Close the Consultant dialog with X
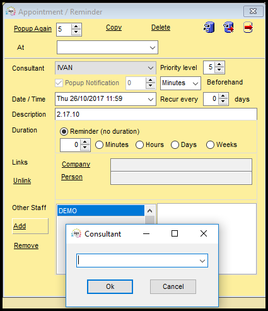Image resolution: width=268 pixels, height=311 pixels. pos(204,233)
